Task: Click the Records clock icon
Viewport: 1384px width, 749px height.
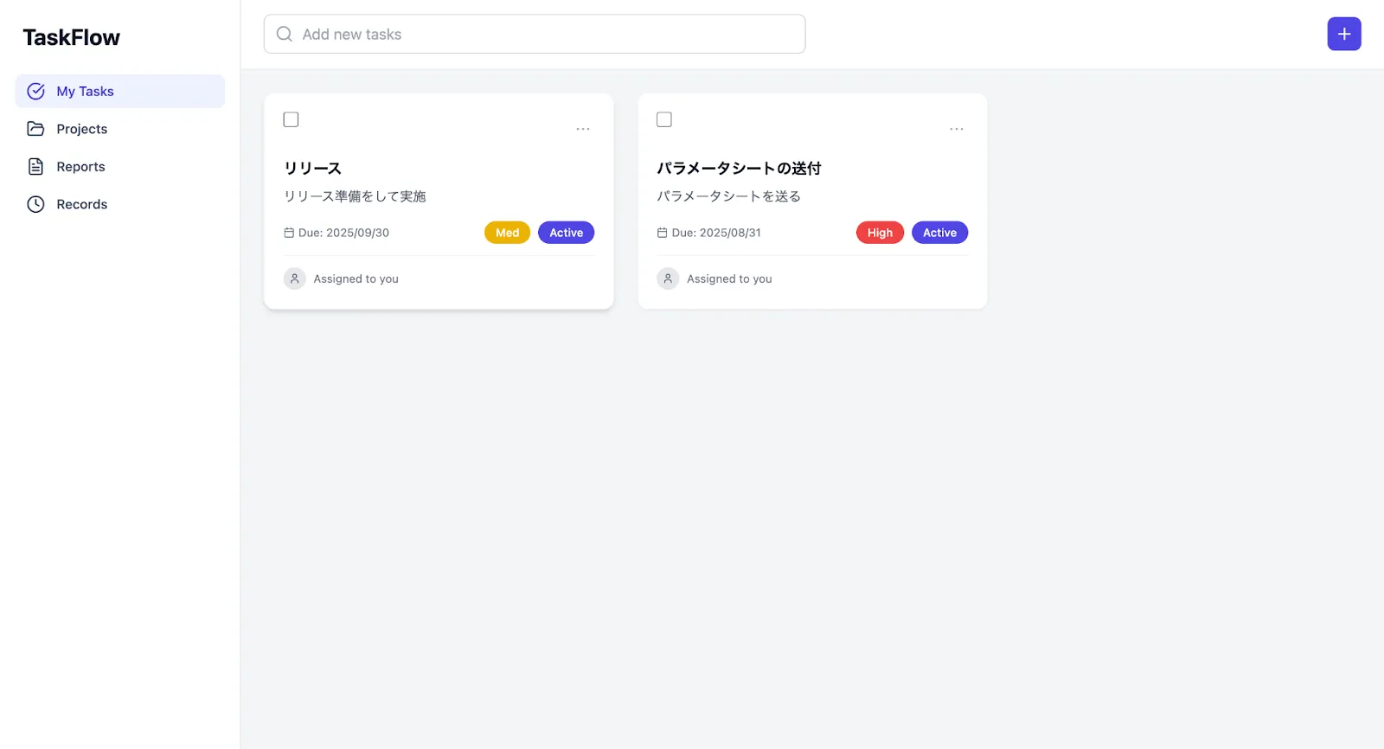Action: pyautogui.click(x=35, y=204)
